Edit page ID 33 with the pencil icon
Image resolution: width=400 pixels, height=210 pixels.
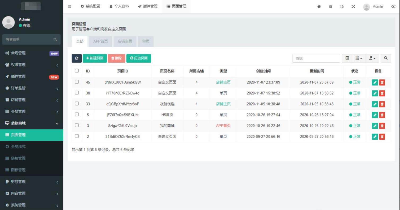pos(375,104)
